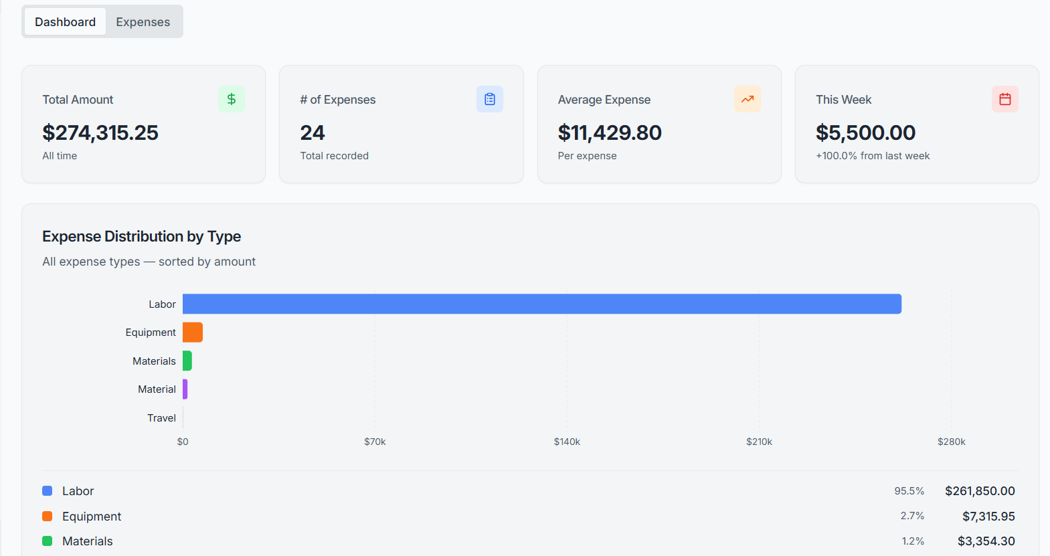The width and height of the screenshot is (1050, 556).
Task: Click the '+100.0% from last week' text
Action: (x=873, y=156)
